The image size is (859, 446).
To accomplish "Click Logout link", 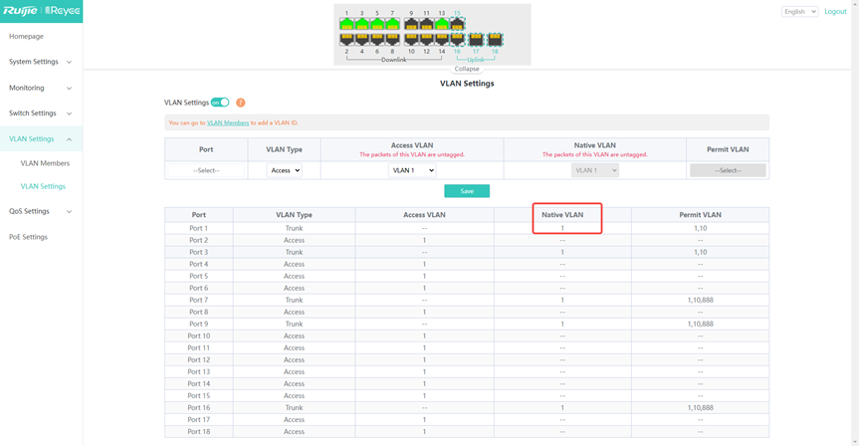I will coord(835,12).
